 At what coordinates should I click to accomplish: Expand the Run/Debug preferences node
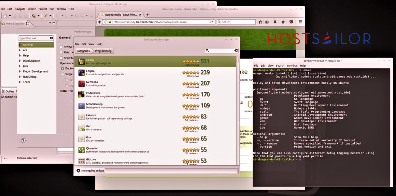tap(20, 77)
